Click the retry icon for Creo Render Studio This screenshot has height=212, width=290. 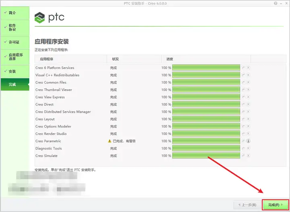pyautogui.click(x=243, y=134)
